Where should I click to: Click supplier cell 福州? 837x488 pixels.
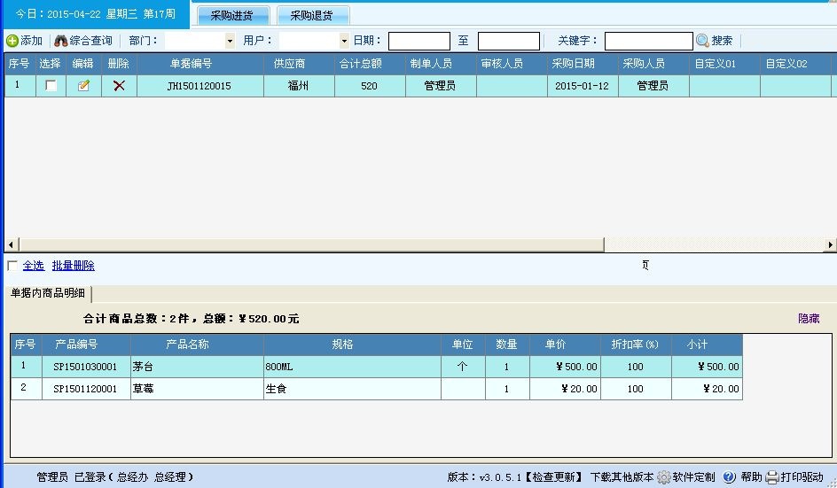point(298,86)
